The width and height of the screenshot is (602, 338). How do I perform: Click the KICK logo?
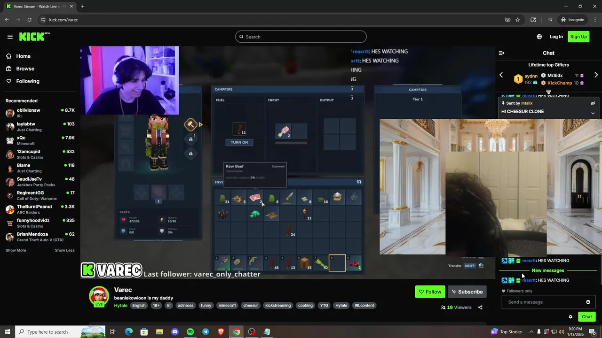(34, 37)
